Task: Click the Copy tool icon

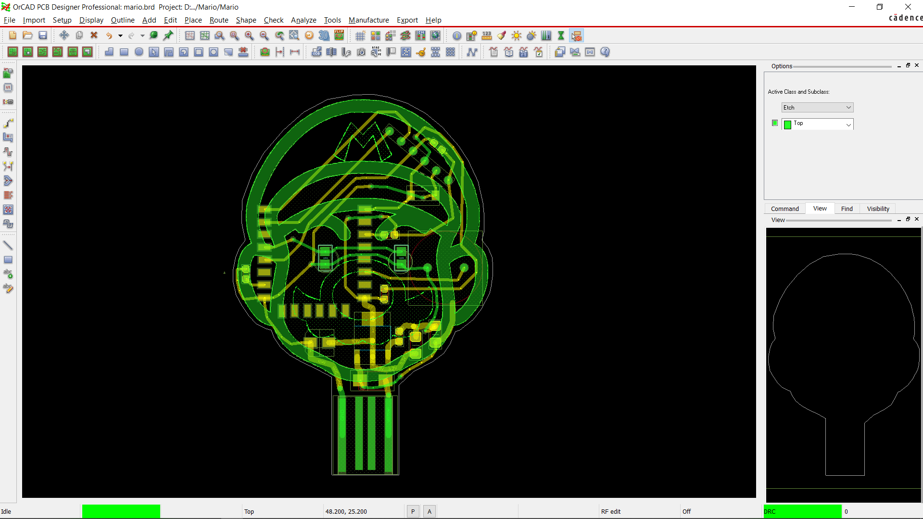Action: point(79,36)
